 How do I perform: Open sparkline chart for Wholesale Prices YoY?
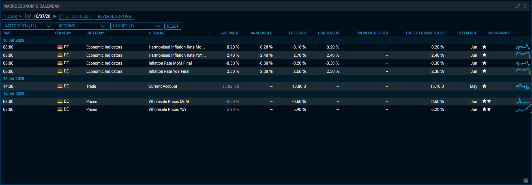click(x=523, y=109)
